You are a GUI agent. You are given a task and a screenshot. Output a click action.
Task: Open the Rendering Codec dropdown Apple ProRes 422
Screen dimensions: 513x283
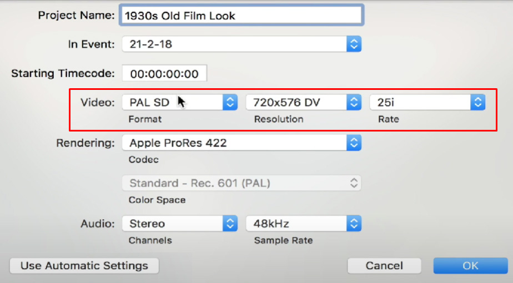(242, 143)
